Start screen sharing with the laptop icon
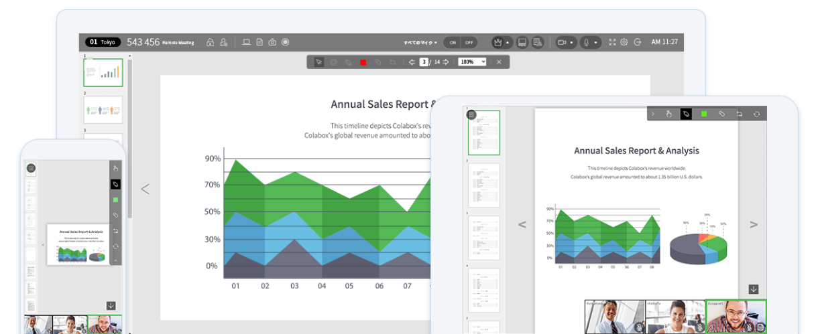 click(x=246, y=42)
